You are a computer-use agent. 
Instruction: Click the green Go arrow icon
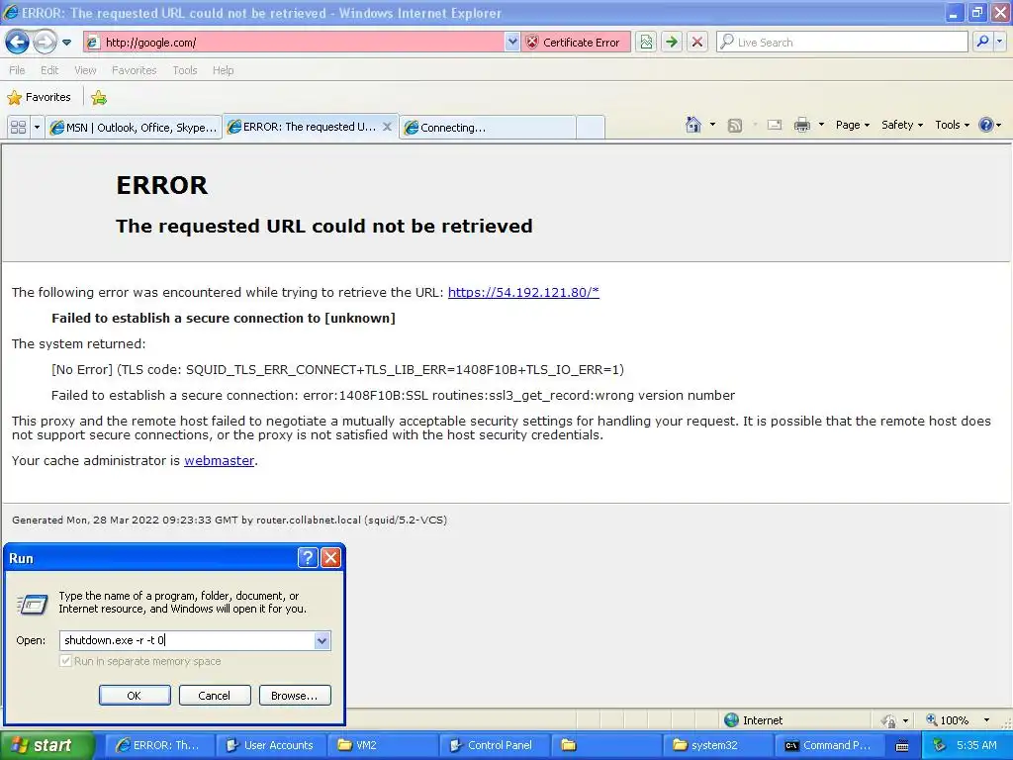pos(672,43)
